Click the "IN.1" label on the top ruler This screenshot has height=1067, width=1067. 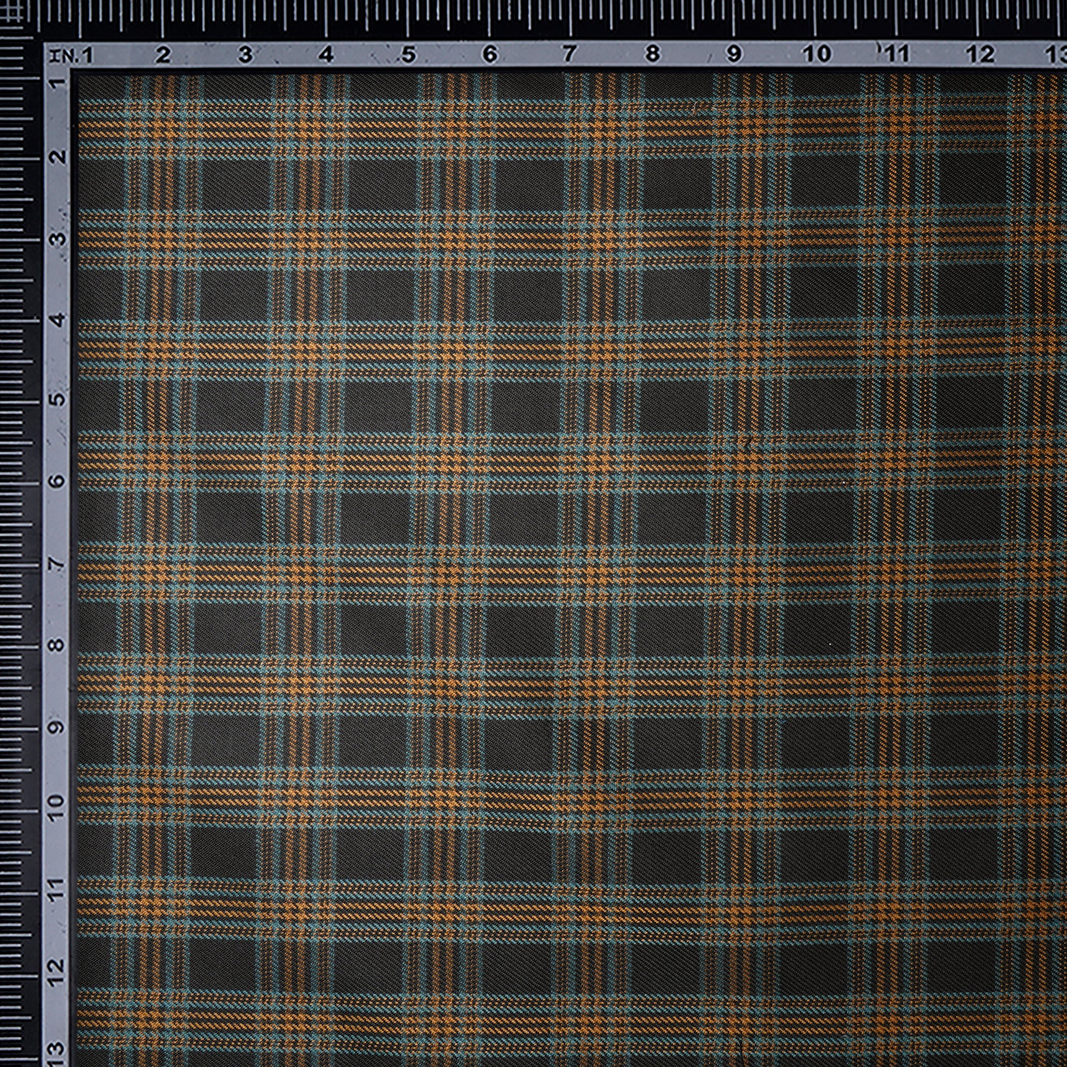pyautogui.click(x=71, y=55)
